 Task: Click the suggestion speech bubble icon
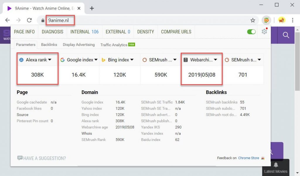(x=20, y=158)
